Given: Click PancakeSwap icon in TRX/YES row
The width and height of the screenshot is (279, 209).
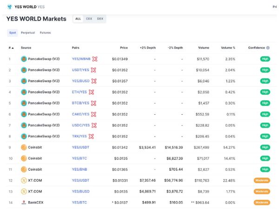Looking at the screenshot, I should pos(24,136).
